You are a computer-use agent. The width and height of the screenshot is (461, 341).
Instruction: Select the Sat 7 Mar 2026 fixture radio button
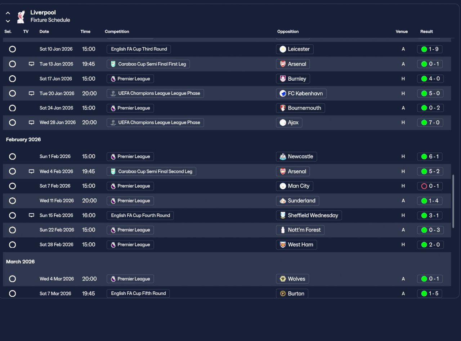[x=12, y=294]
